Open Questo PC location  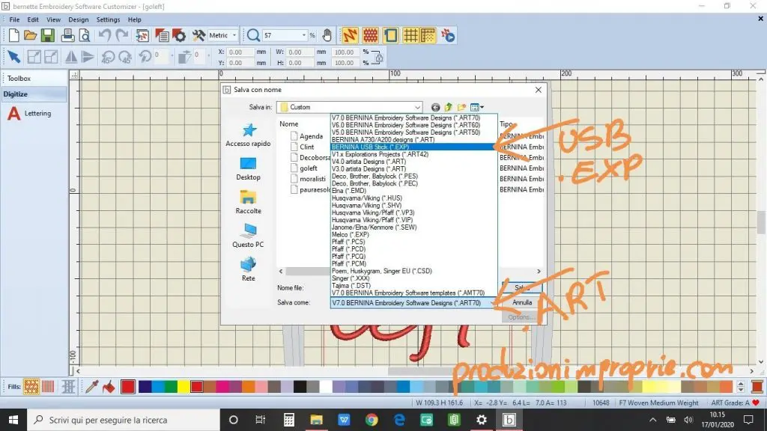coord(248,236)
